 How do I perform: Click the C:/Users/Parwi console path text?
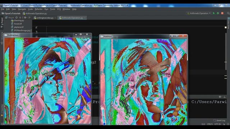[x=209, y=102]
